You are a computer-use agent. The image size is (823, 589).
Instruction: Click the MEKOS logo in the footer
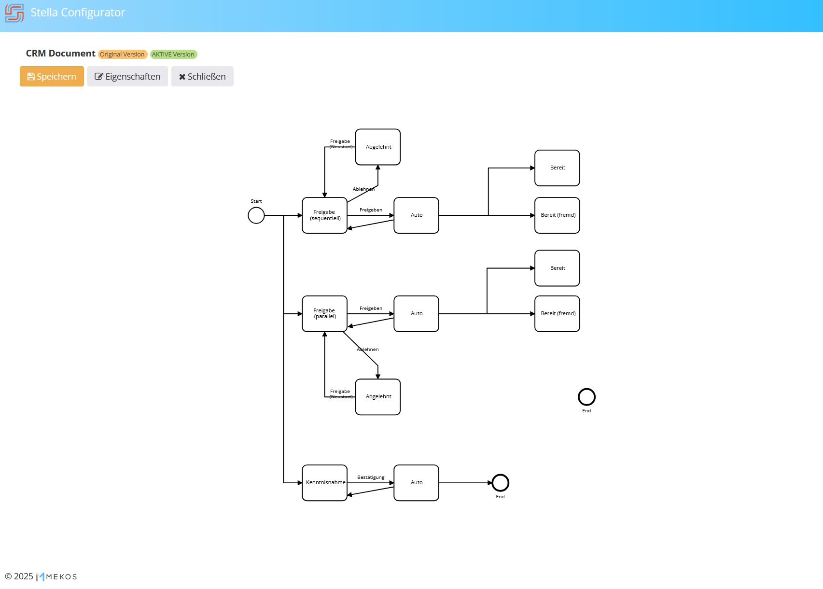pos(56,576)
